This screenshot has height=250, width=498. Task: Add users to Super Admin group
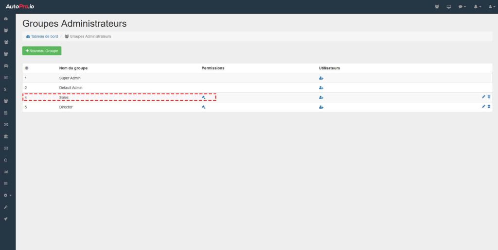(321, 78)
